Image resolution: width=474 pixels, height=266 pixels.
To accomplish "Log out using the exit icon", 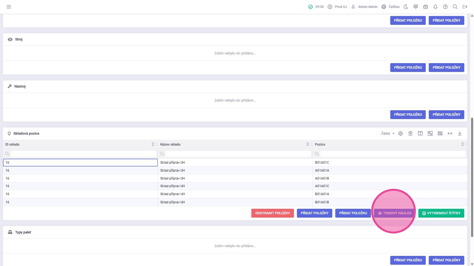I will (x=465, y=7).
